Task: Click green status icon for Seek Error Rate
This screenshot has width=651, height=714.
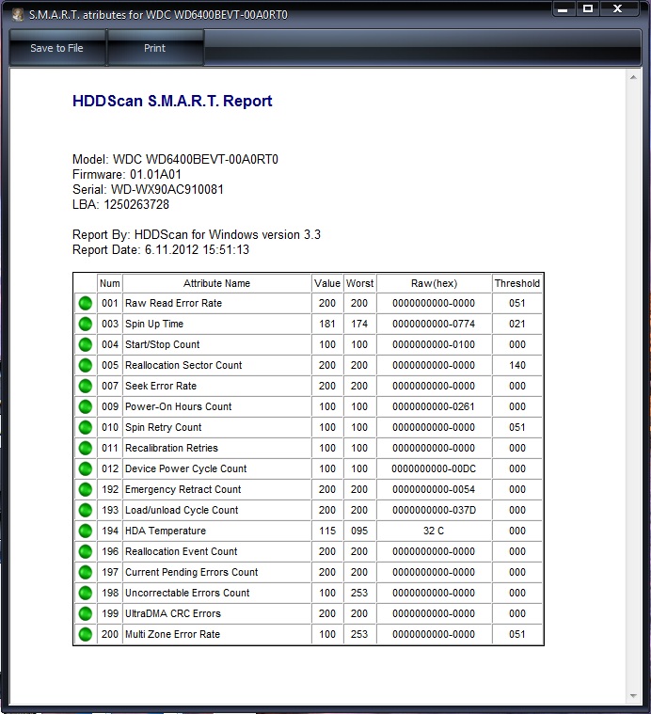Action: click(x=85, y=386)
